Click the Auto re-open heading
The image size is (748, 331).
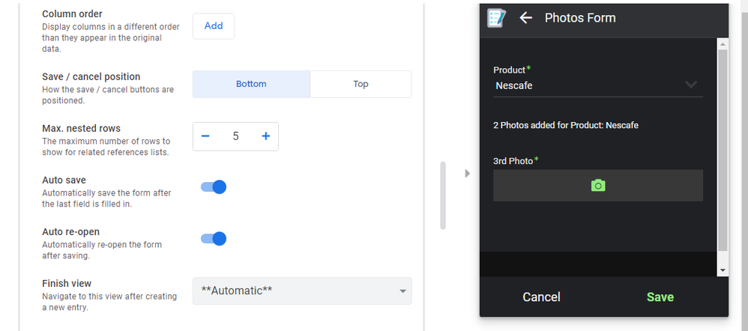pyautogui.click(x=70, y=232)
